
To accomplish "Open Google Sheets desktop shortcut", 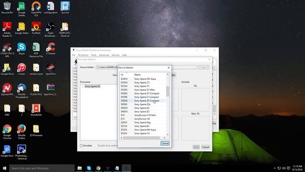I will pos(21,9).
